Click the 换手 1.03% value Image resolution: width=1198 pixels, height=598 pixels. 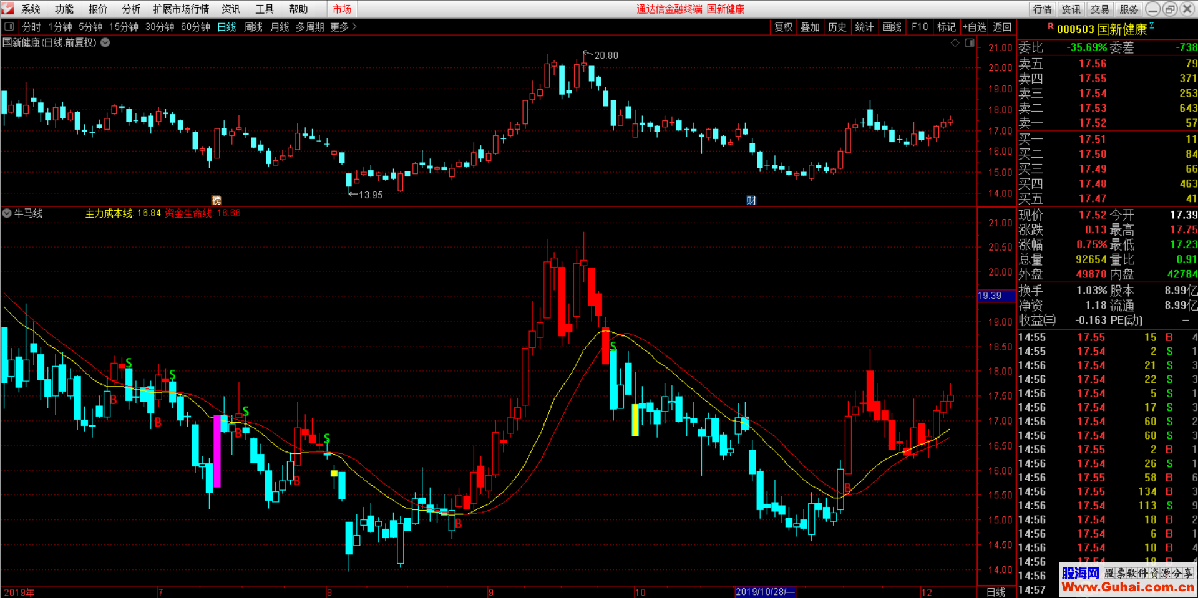click(1092, 291)
